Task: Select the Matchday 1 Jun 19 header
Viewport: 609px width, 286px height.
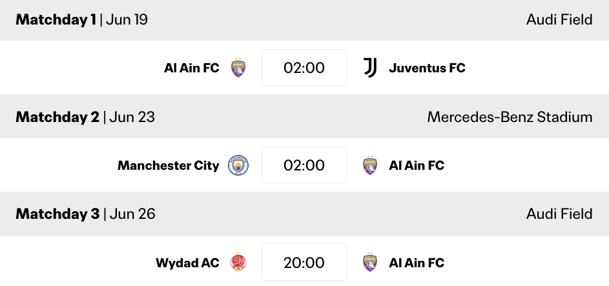Action: pos(82,20)
